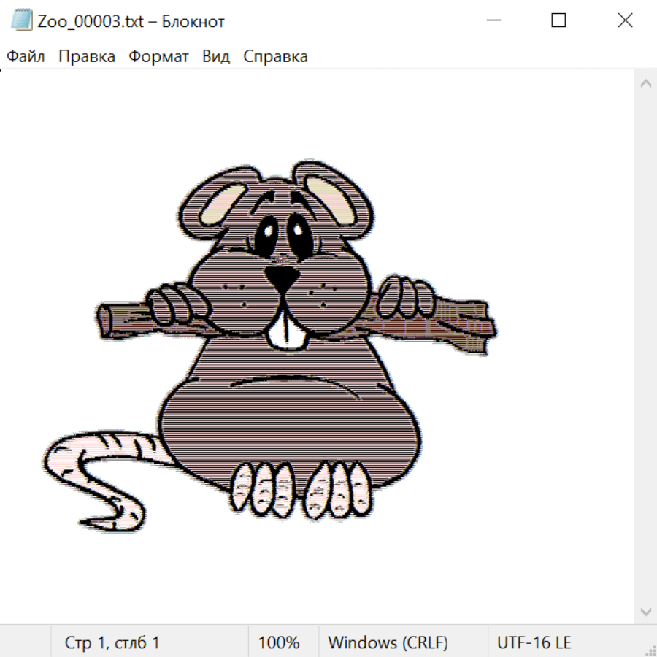This screenshot has width=657, height=657.
Task: Click the scrollbar up arrow
Action: tap(645, 84)
